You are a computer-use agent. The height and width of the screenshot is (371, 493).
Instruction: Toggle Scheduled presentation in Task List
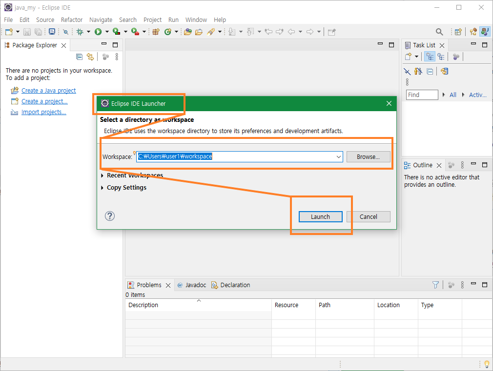pos(441,57)
